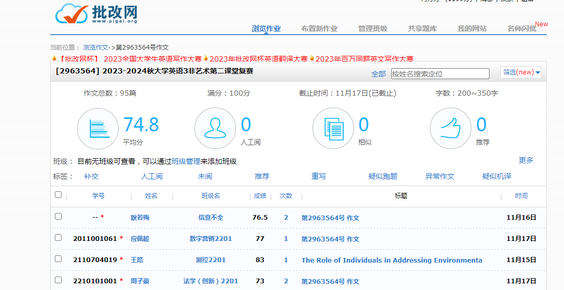Click the 全部 link beside the search box
The image size is (564, 290).
378,74
